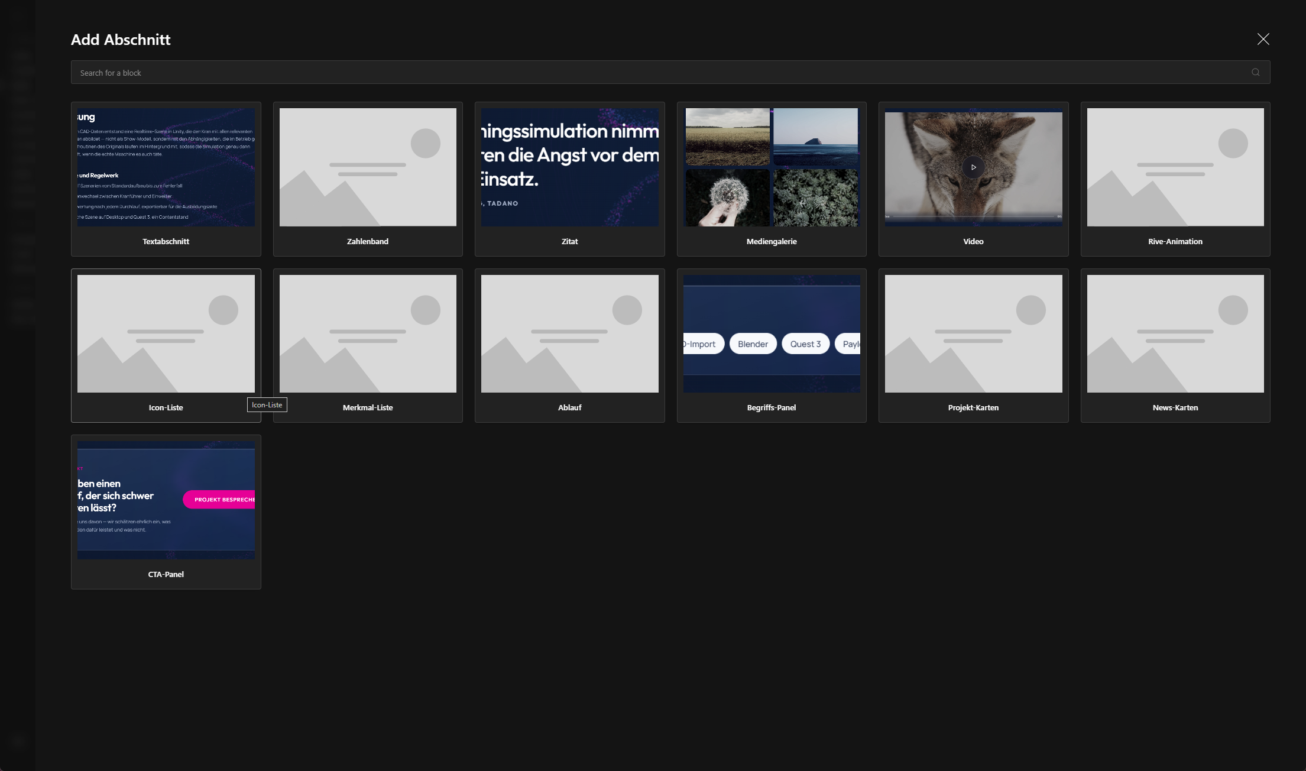The image size is (1306, 771).
Task: Select the Icon-Liste block preview
Action: point(166,333)
